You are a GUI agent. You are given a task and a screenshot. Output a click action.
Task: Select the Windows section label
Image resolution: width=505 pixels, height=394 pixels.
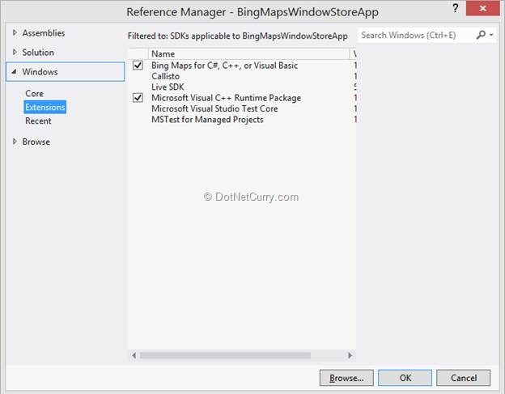(x=40, y=72)
